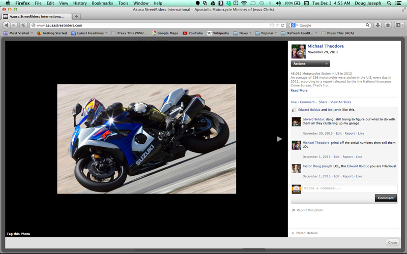Viewport: 407px width, 254px height.
Task: Open the Google Maps bookmark
Action: tap(165, 33)
